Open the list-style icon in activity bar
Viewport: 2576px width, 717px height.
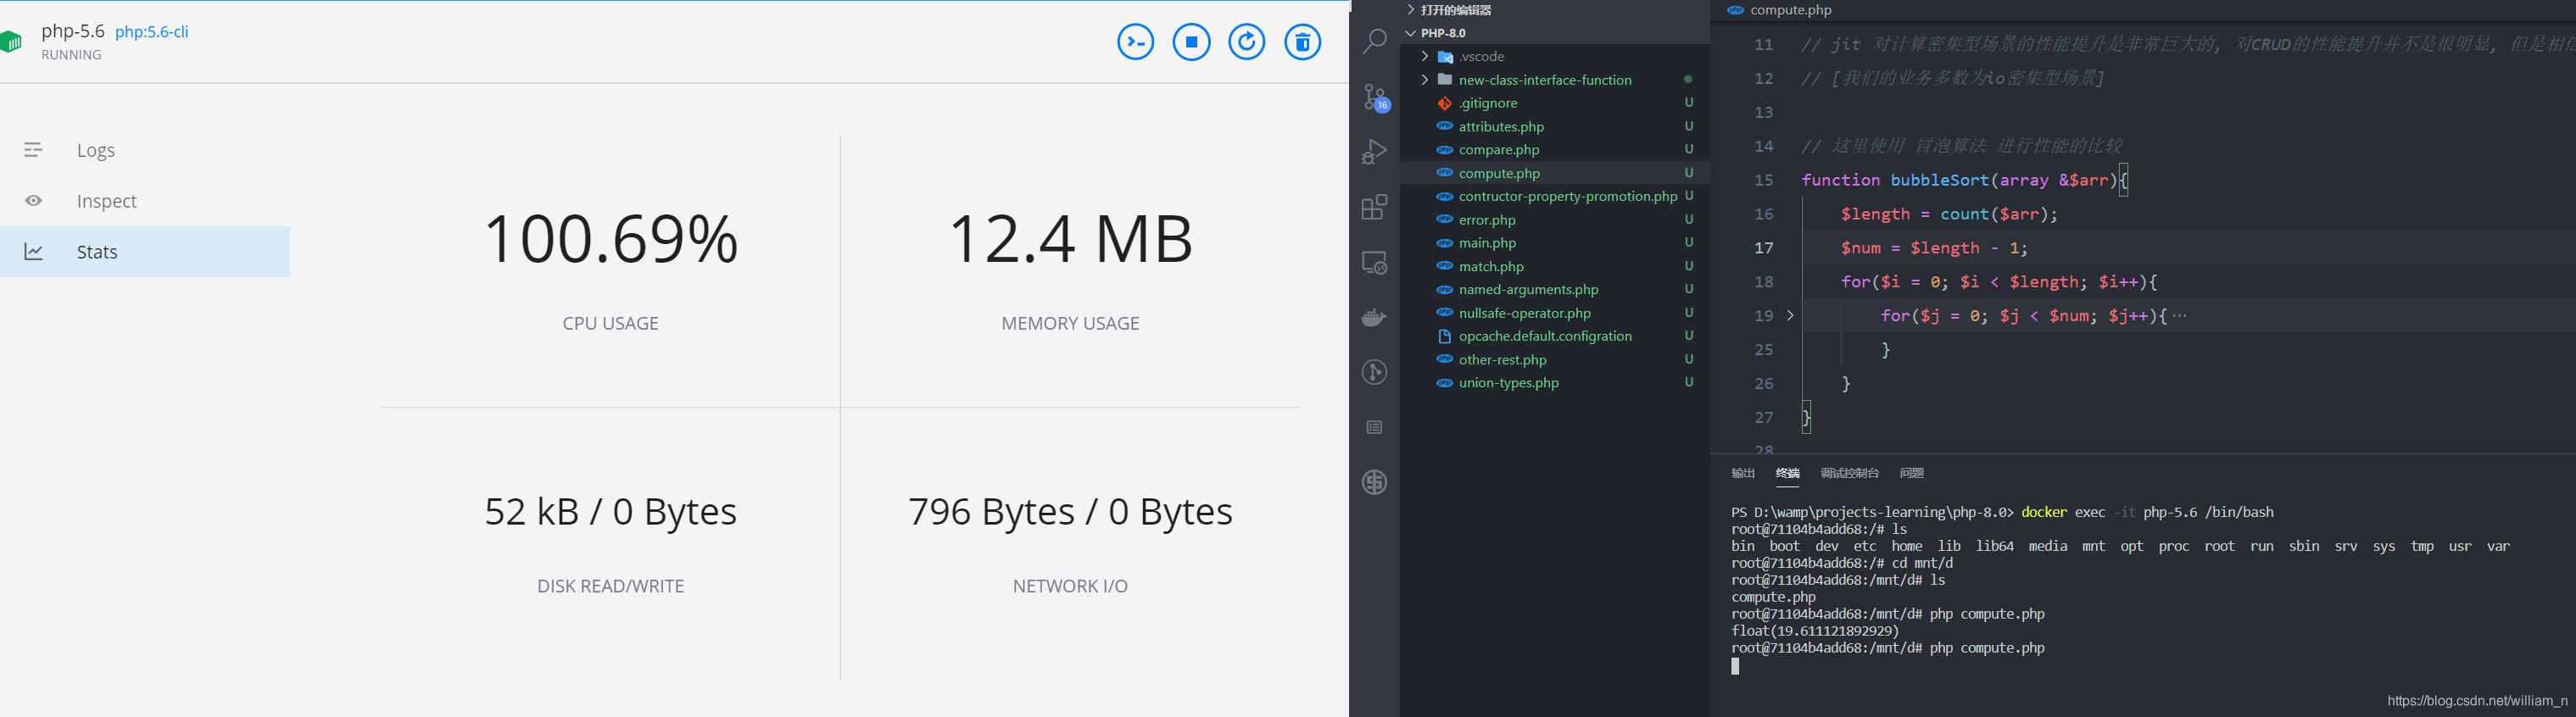[1375, 427]
